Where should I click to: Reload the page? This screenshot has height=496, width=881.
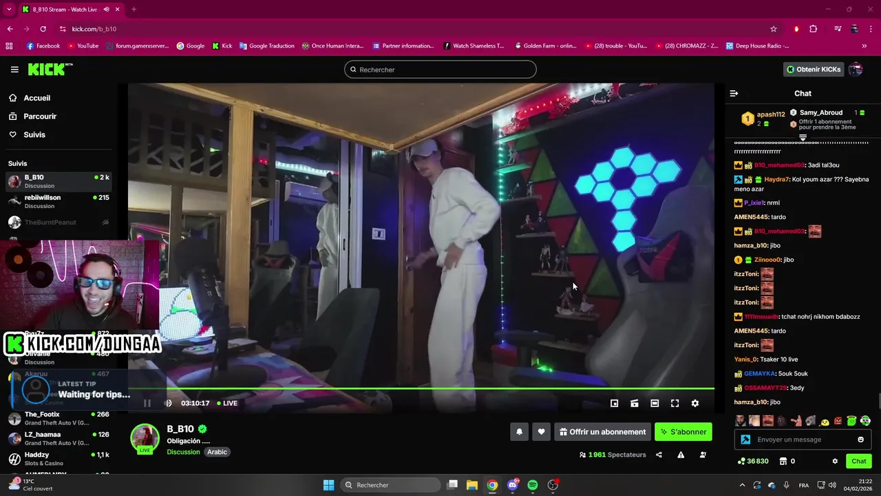(43, 29)
